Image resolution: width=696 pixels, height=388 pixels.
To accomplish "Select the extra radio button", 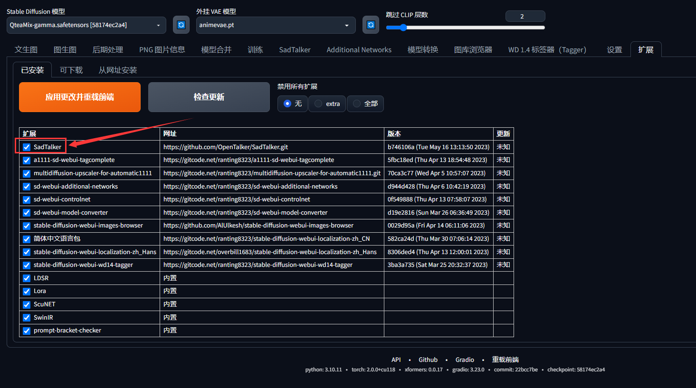I will tap(317, 104).
